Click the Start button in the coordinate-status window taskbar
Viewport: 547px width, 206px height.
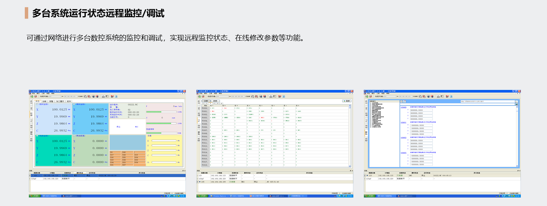pyautogui.click(x=34, y=196)
